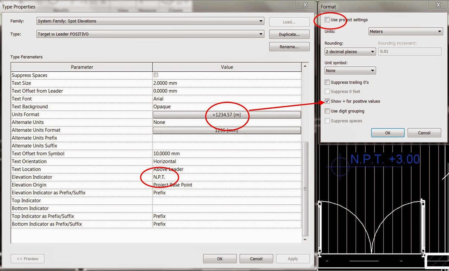Uncheck Show + for positive values

coord(327,101)
